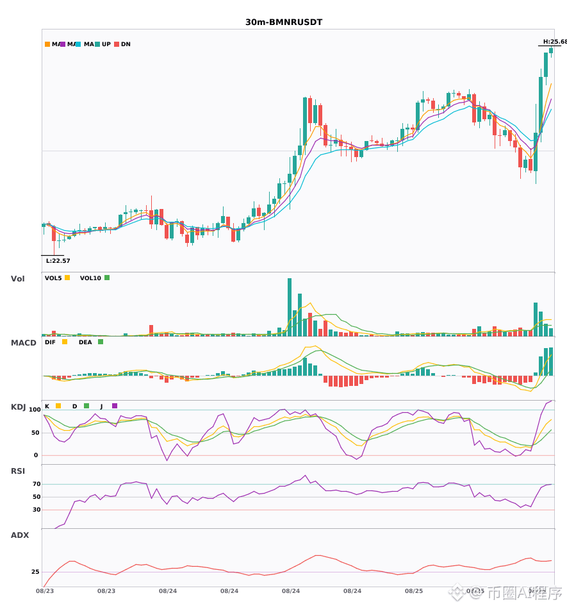
Task: Click the yellow VOL5 legend swatch
Action: pyautogui.click(x=67, y=278)
